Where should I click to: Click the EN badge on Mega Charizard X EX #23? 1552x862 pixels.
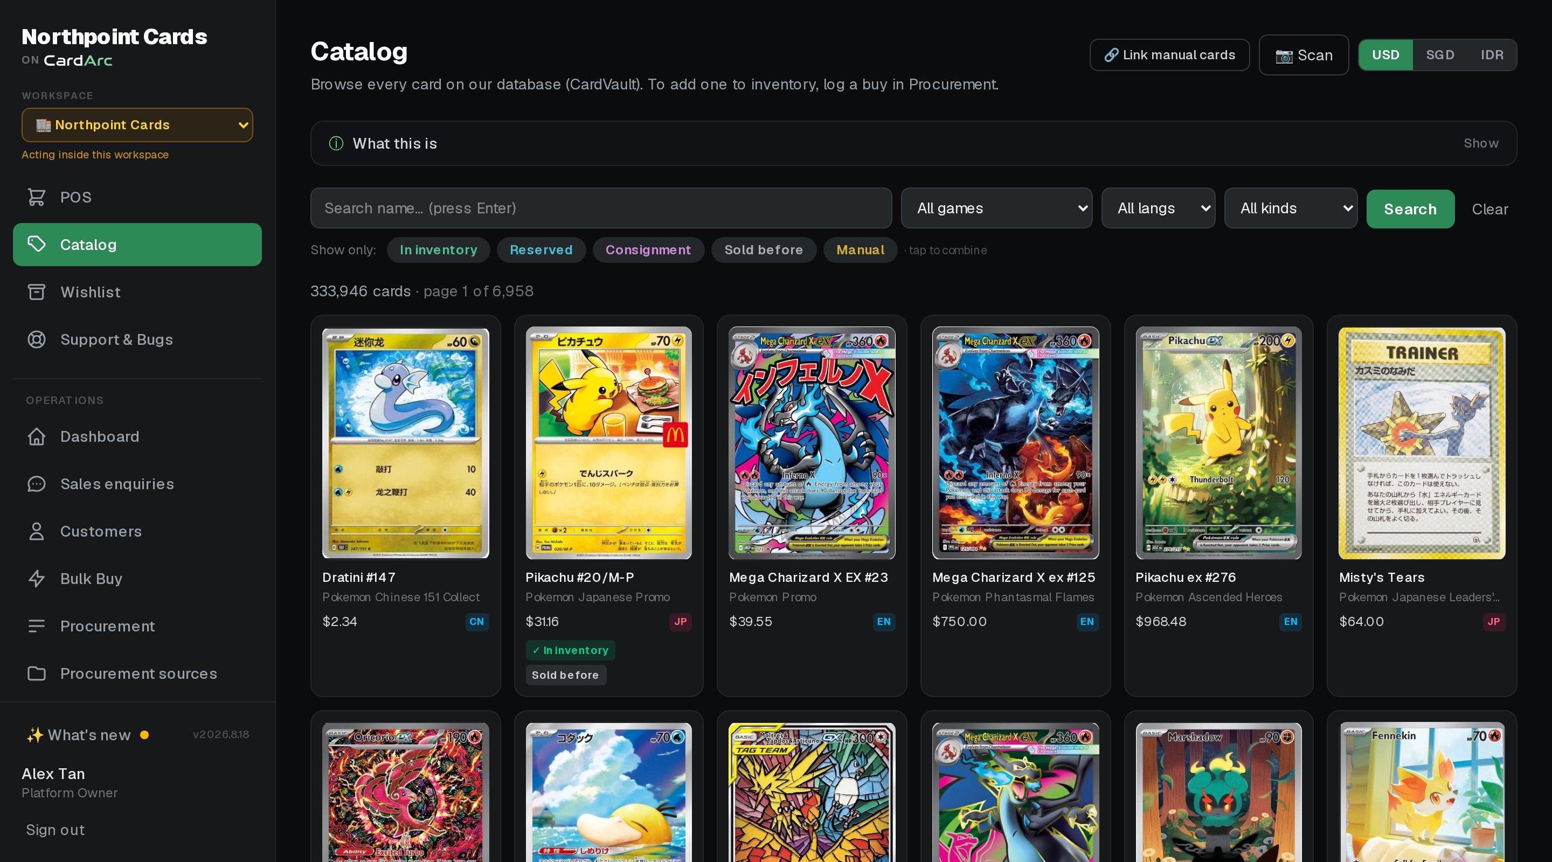[884, 622]
